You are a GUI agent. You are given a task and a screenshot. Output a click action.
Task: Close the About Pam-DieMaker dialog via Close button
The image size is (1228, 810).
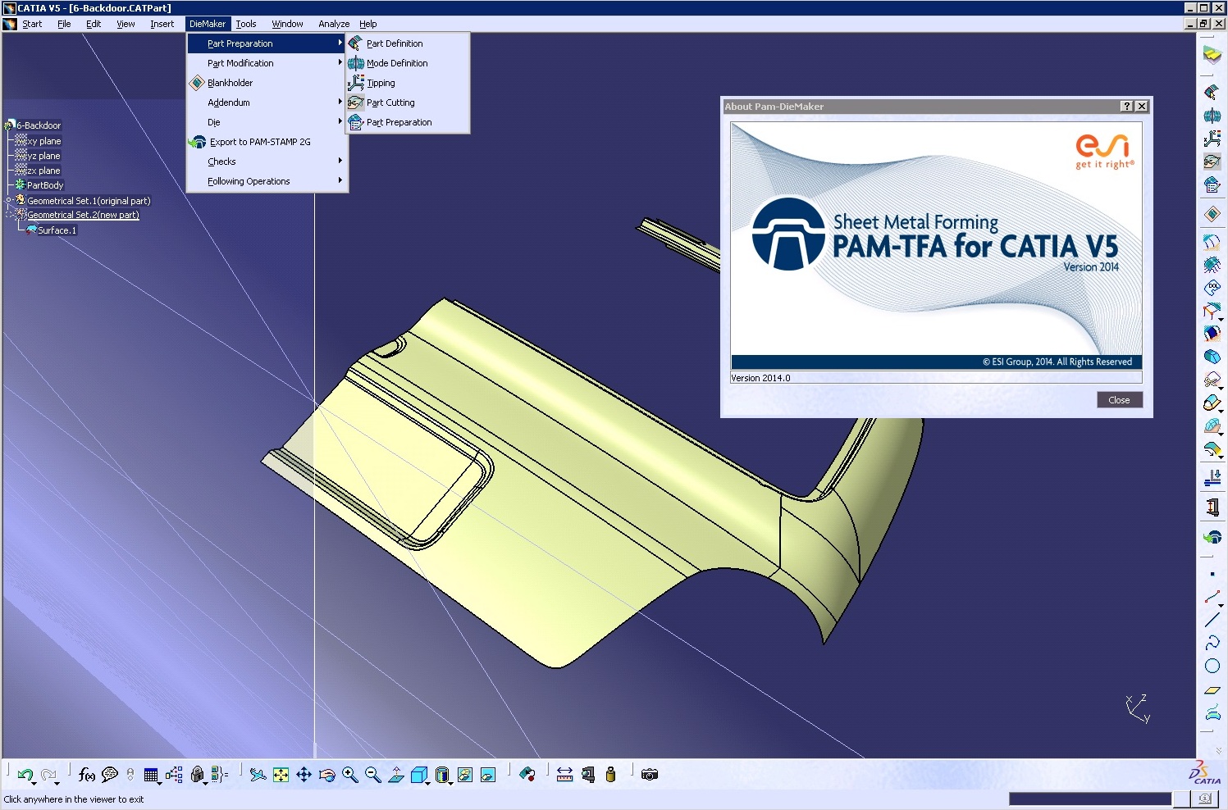tap(1119, 400)
